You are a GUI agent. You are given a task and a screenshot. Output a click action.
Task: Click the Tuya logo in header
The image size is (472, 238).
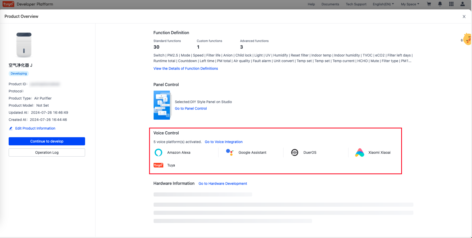(8, 4)
